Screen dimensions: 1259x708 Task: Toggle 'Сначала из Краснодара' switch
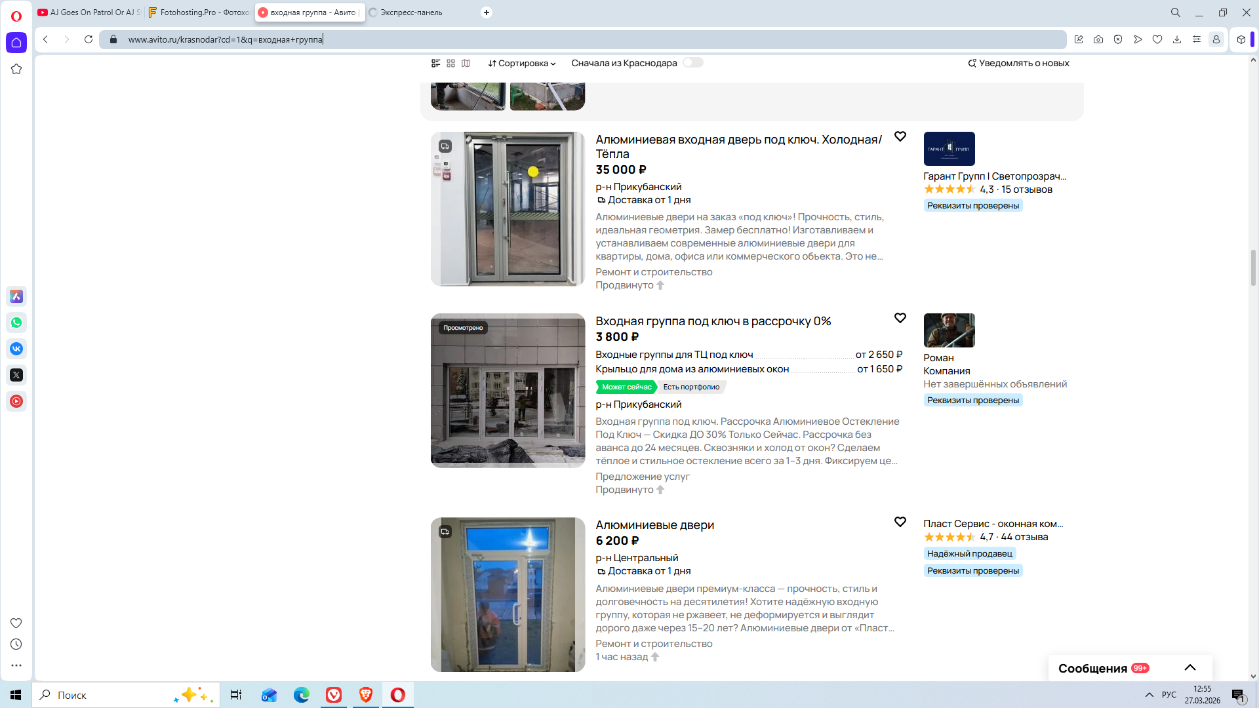point(692,62)
